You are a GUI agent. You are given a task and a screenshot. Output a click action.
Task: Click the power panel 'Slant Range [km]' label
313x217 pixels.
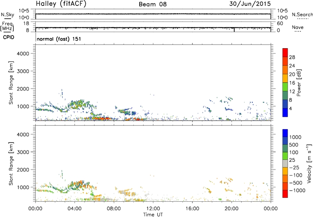(x=11, y=83)
